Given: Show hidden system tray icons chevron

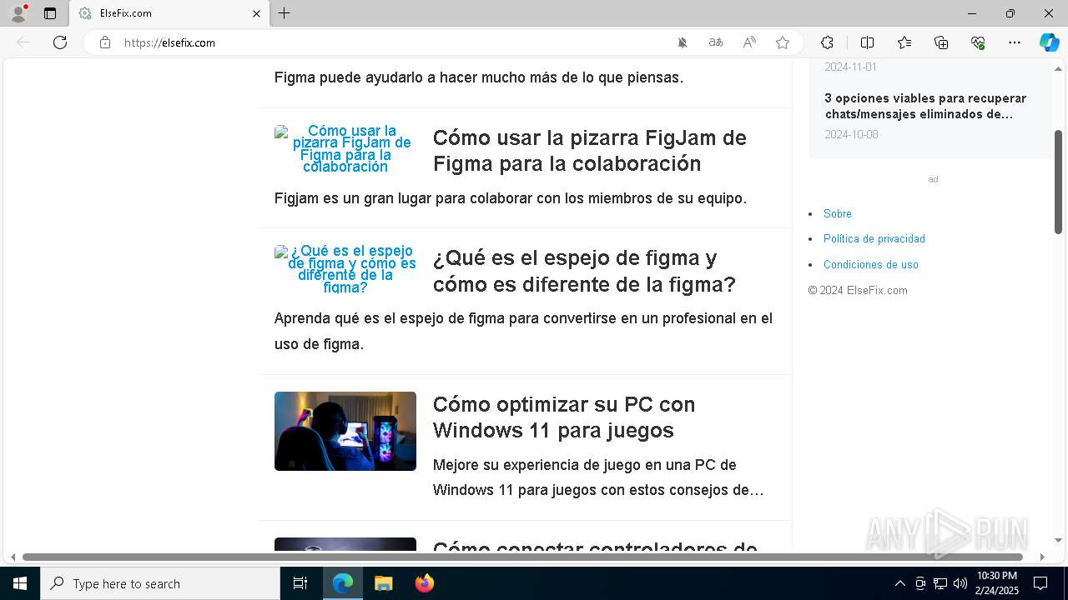Looking at the screenshot, I should pos(899,583).
